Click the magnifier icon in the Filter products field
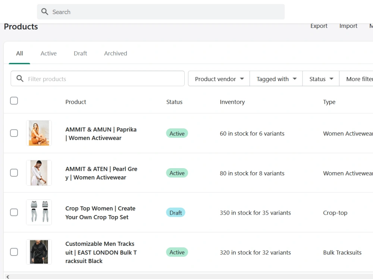Image resolution: width=373 pixels, height=279 pixels. click(x=20, y=78)
